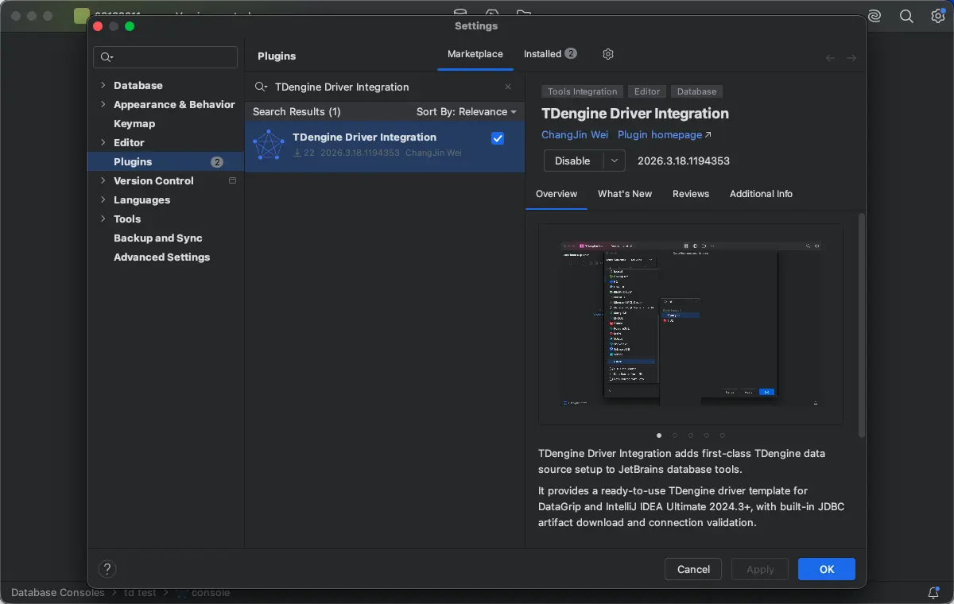
Task: Open IDE settings gear in main window
Action: click(x=937, y=16)
